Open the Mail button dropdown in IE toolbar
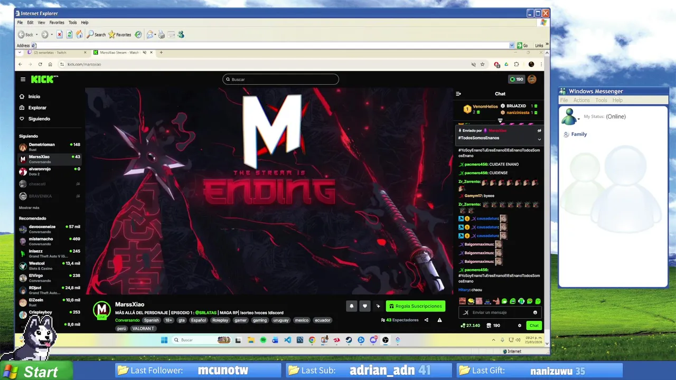 coord(155,34)
